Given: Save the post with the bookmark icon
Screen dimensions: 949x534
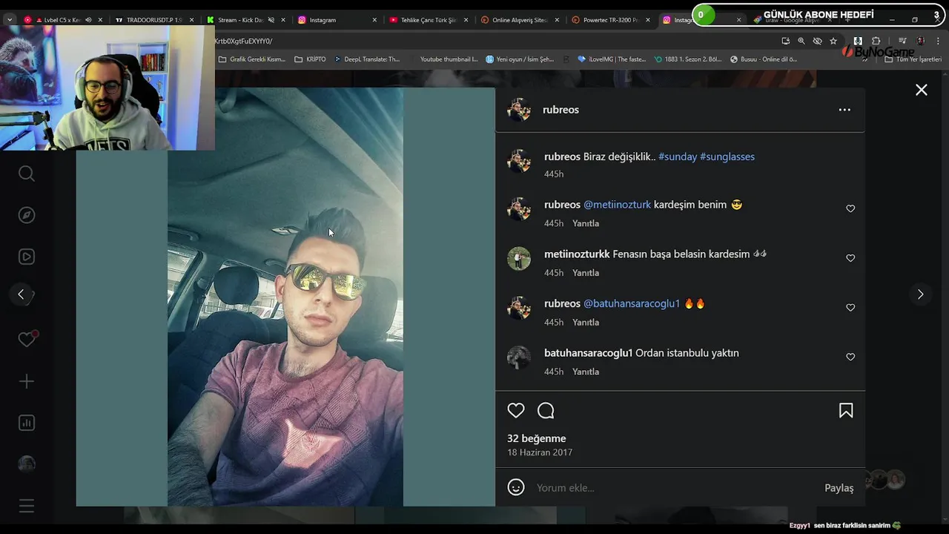Looking at the screenshot, I should click(846, 411).
